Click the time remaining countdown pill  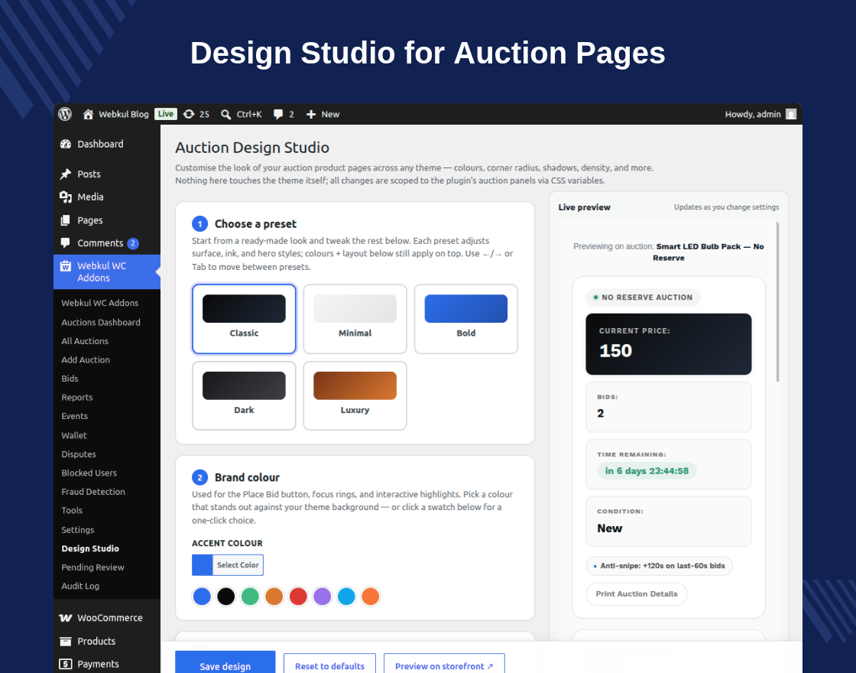(x=647, y=471)
